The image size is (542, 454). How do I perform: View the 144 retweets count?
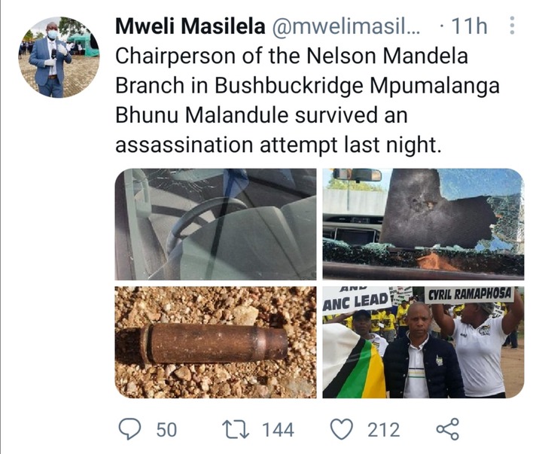point(278,430)
